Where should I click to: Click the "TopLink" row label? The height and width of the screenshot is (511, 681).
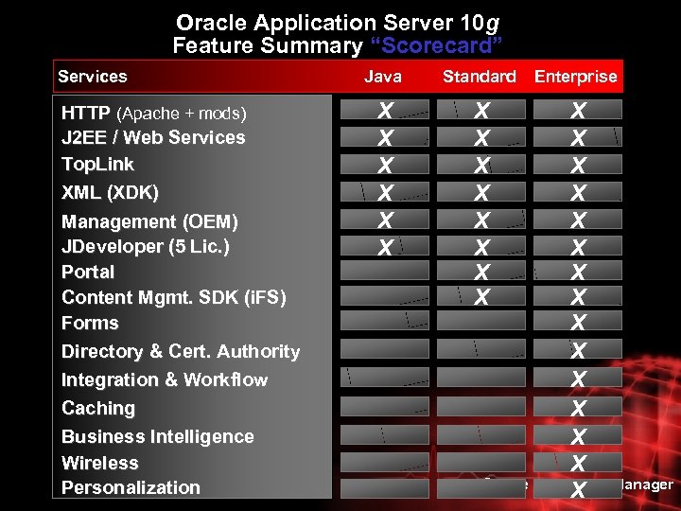coord(97,165)
